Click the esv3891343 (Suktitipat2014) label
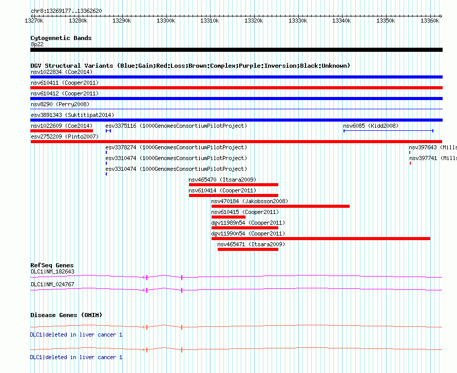The width and height of the screenshot is (457, 373). click(72, 115)
